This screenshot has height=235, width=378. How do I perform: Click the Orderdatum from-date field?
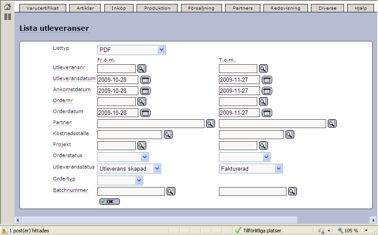[118, 113]
